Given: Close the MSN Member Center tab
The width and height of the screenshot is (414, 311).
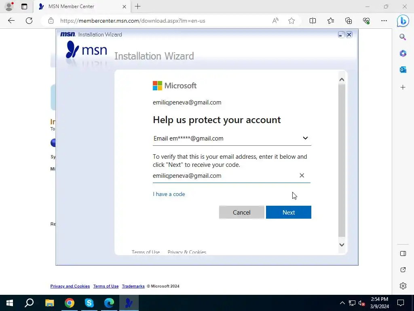Looking at the screenshot, I should 125,6.
